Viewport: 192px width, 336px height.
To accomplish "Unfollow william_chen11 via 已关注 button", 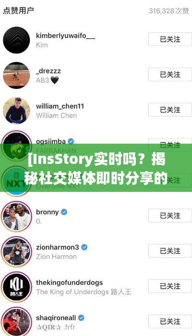I will click(x=170, y=110).
